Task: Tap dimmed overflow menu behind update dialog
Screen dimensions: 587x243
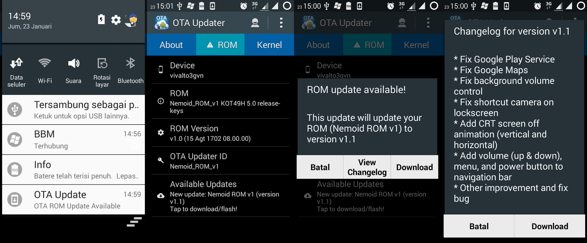Action: 428,23
